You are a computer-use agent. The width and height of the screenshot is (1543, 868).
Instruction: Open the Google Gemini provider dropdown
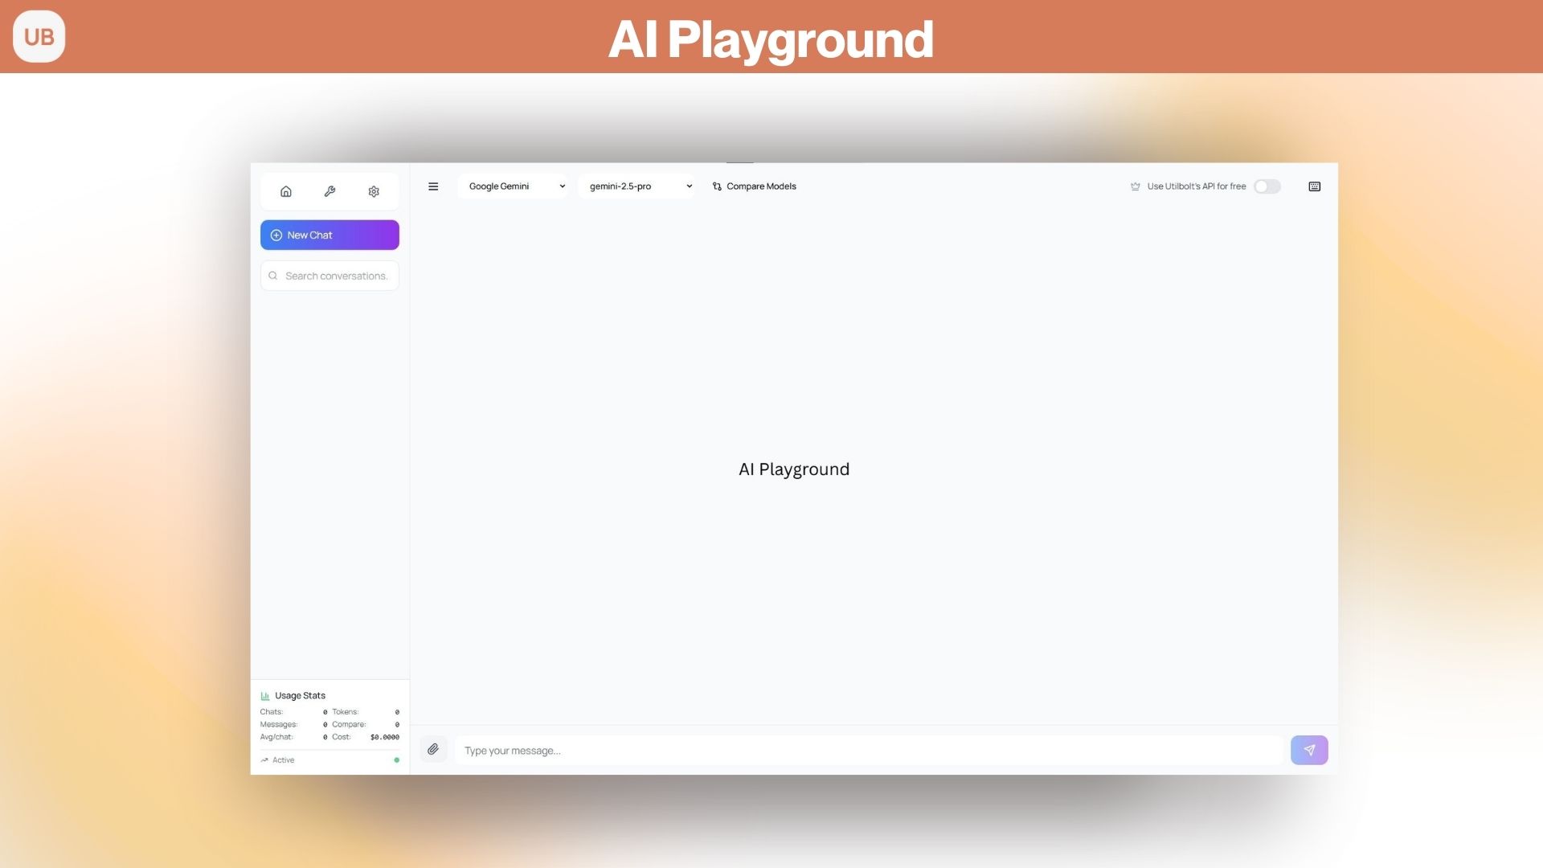512,186
